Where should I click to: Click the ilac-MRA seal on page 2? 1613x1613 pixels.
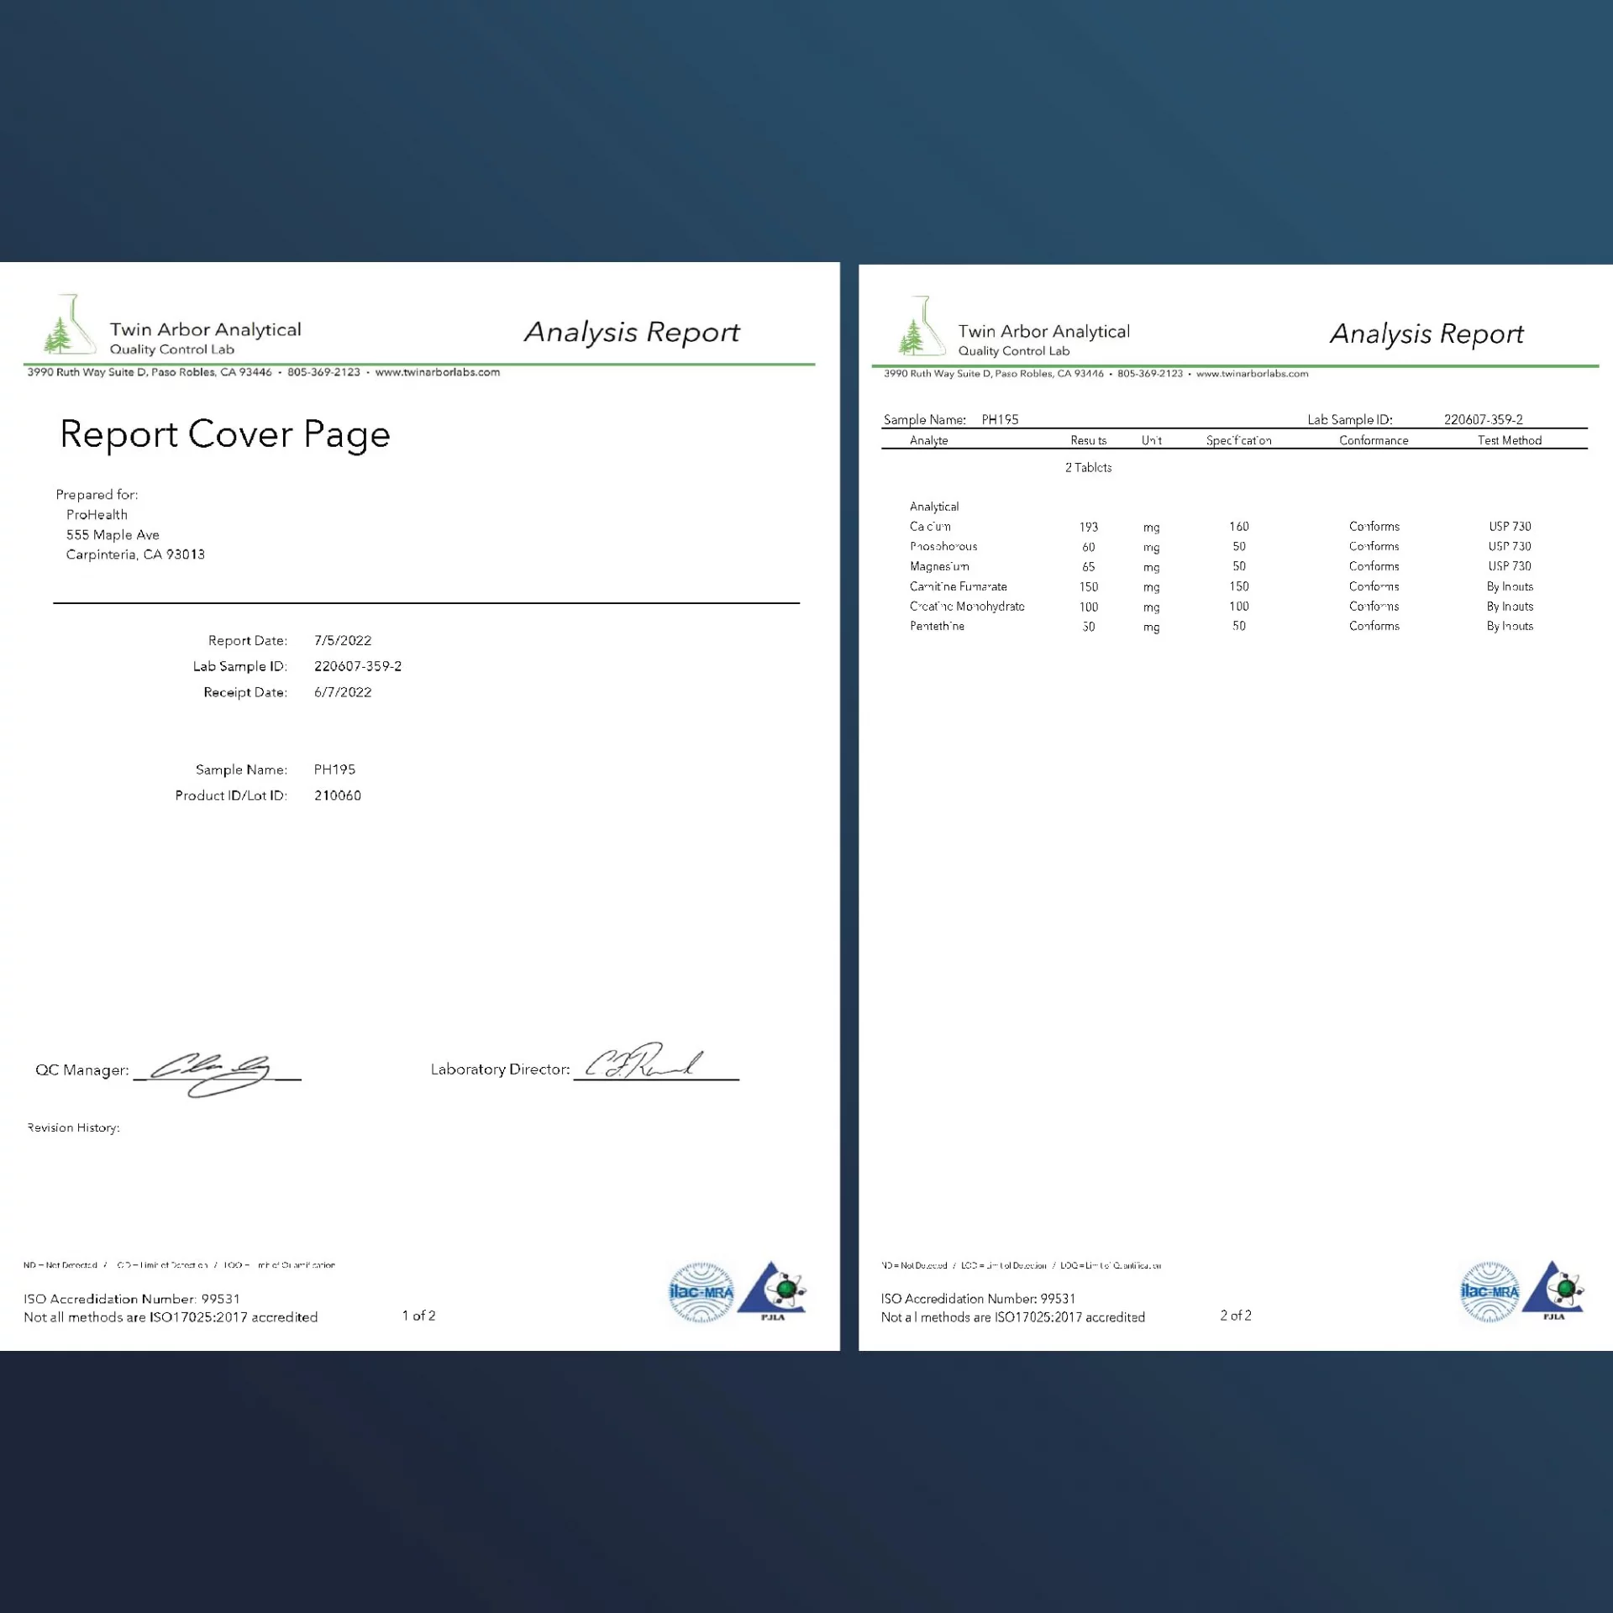[x=1490, y=1292]
